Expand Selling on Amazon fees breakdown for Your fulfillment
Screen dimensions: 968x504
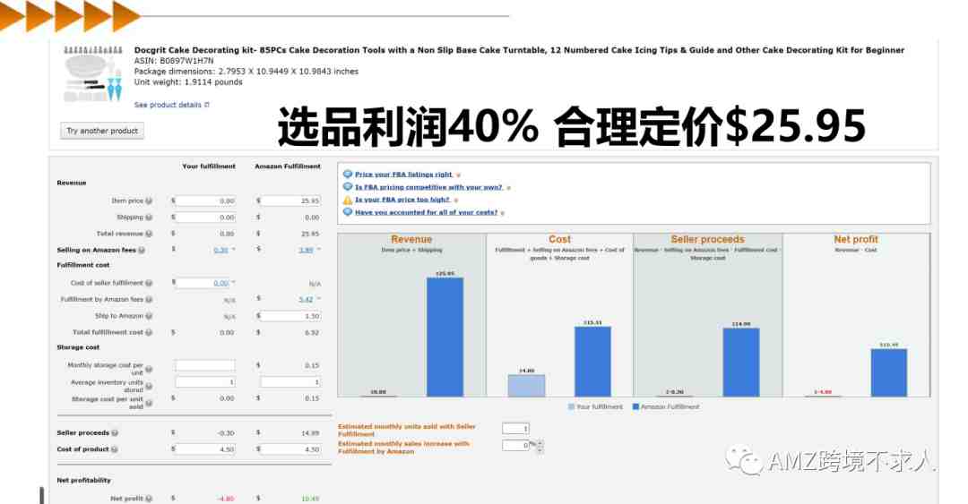pyautogui.click(x=233, y=250)
